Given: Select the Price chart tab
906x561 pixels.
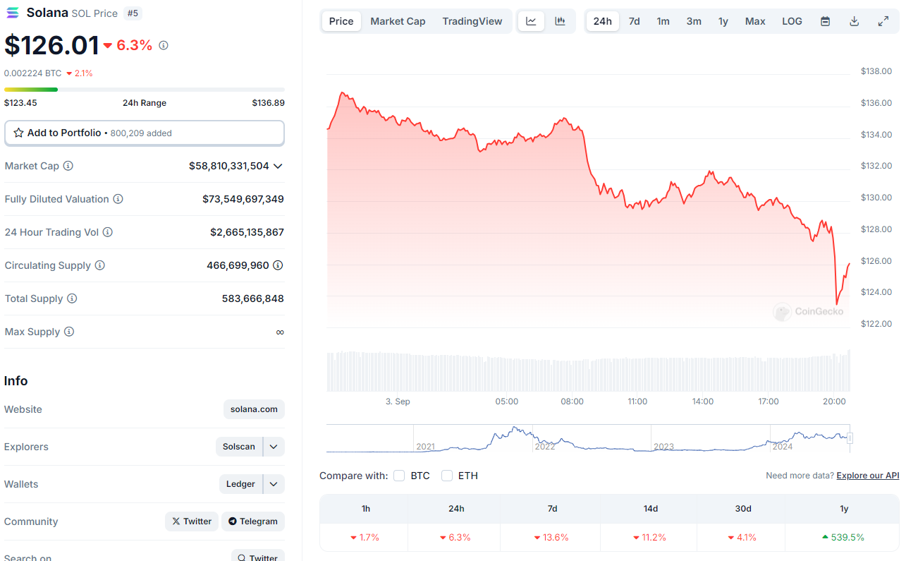Looking at the screenshot, I should [341, 21].
